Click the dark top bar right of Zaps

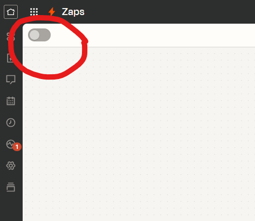click(170, 12)
